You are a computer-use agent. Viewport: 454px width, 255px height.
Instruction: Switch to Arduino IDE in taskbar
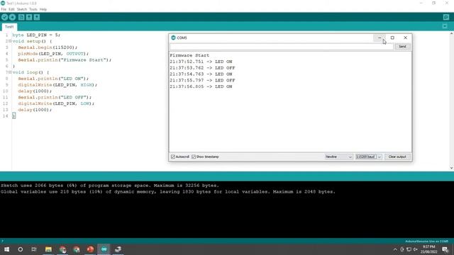pyautogui.click(x=104, y=249)
